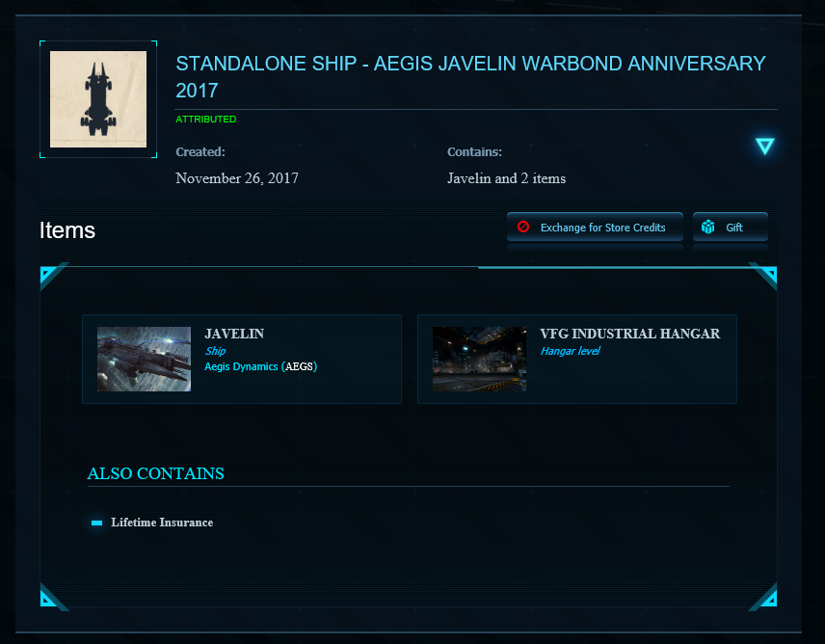Viewport: 825px width, 644px height.
Task: Click the red prohibited icon on Exchange button
Action: point(523,228)
